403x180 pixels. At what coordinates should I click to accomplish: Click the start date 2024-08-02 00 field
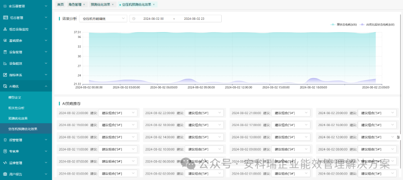pos(153,19)
